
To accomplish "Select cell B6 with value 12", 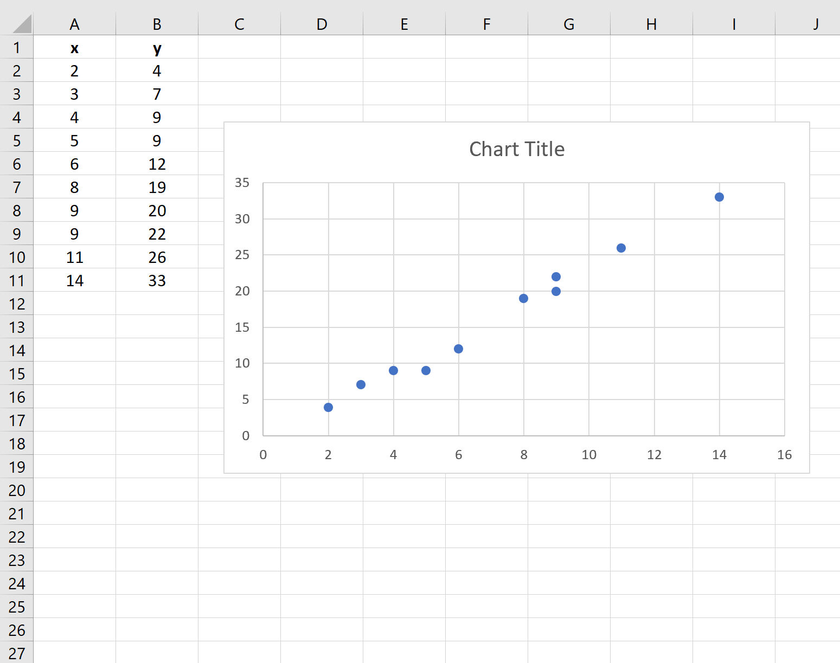I will coord(157,164).
